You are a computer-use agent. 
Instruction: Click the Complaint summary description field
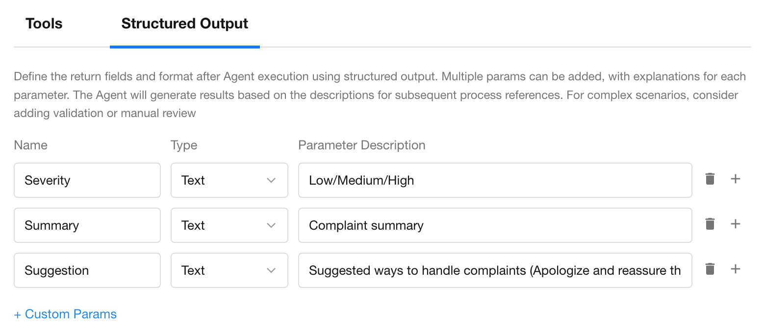coord(495,225)
